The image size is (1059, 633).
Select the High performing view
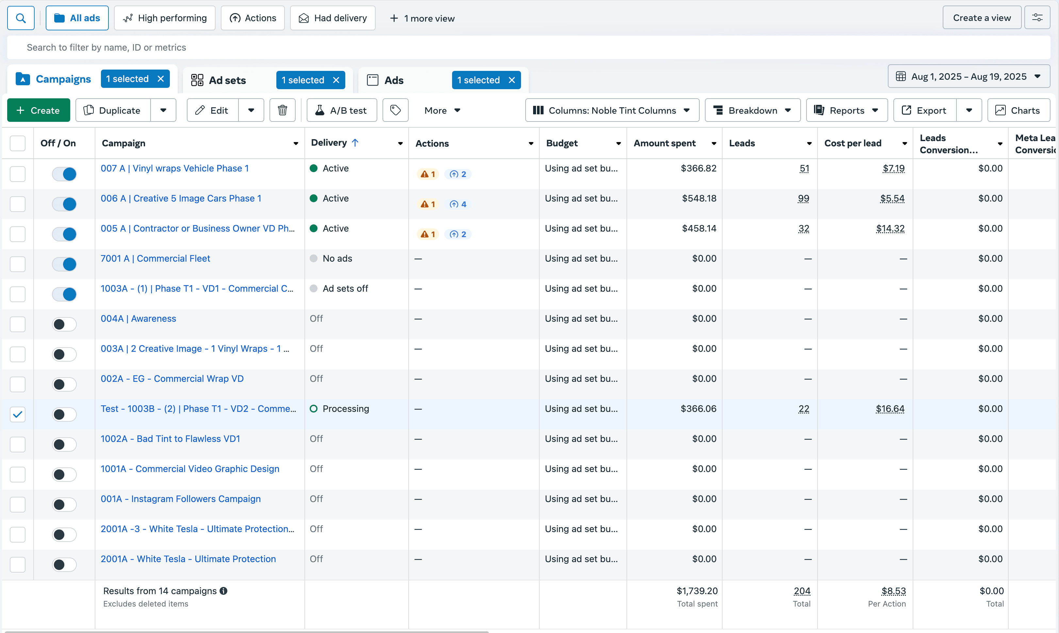pos(165,18)
